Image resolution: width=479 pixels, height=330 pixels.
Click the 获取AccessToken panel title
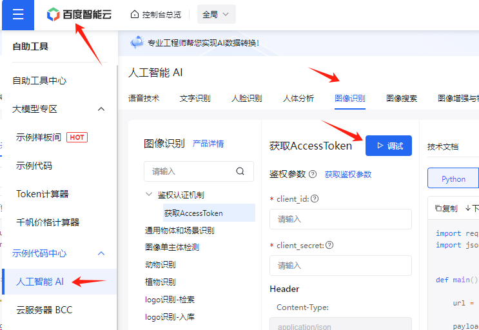(311, 146)
